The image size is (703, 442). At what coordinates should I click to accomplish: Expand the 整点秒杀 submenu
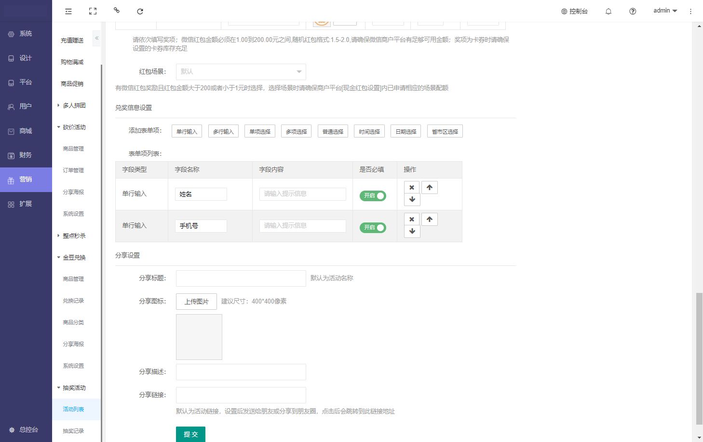point(73,235)
